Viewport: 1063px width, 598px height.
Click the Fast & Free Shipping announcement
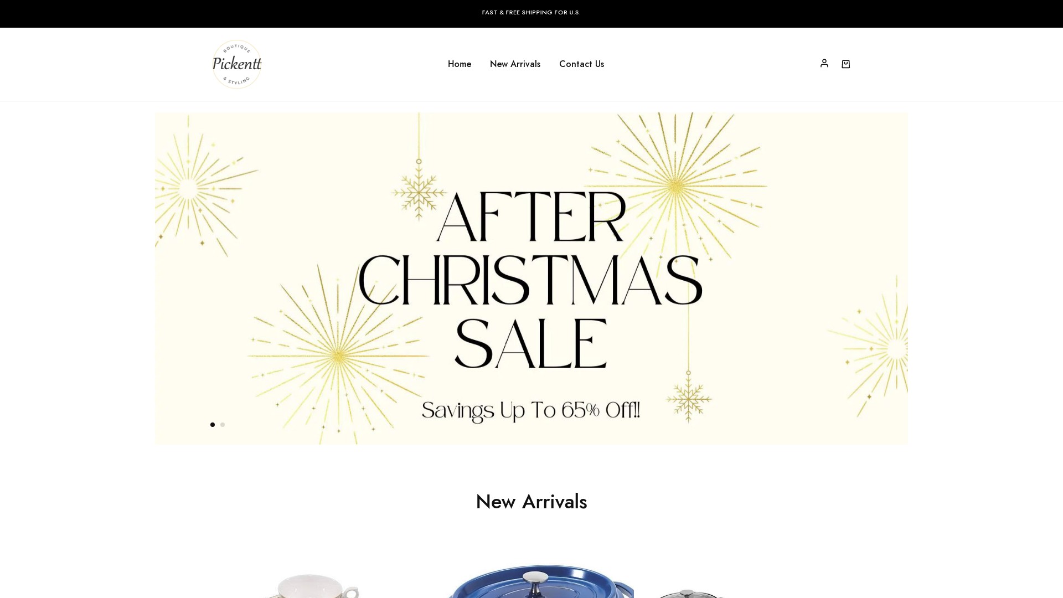click(x=531, y=12)
